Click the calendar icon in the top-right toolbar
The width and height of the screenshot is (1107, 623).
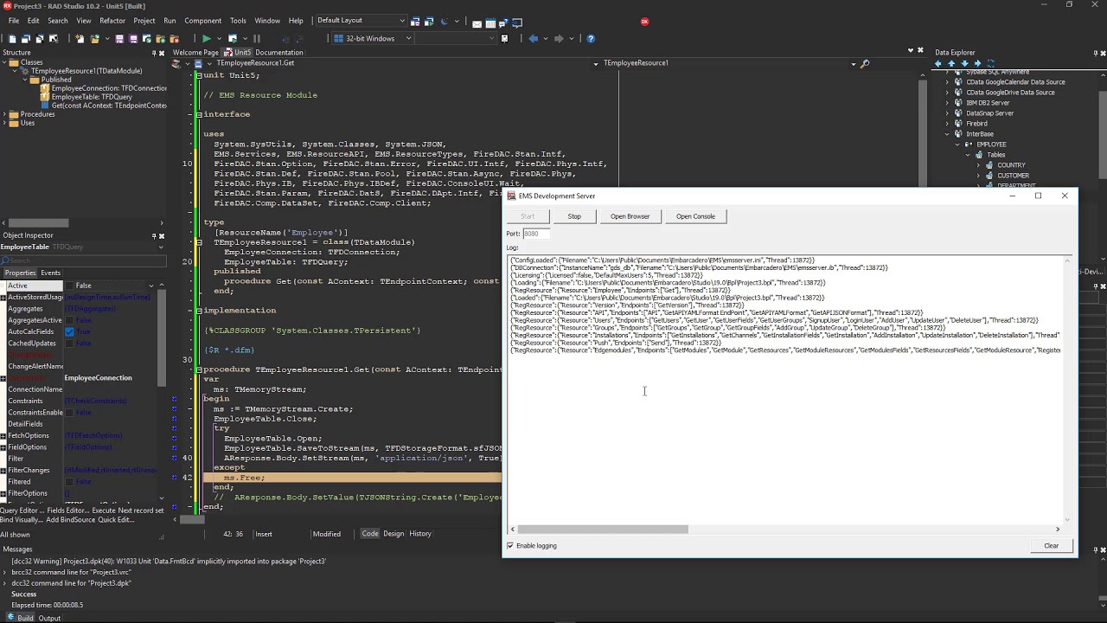coord(490,22)
